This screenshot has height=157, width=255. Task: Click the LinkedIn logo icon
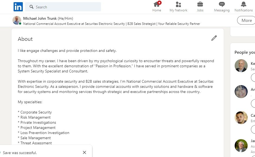(18, 7)
